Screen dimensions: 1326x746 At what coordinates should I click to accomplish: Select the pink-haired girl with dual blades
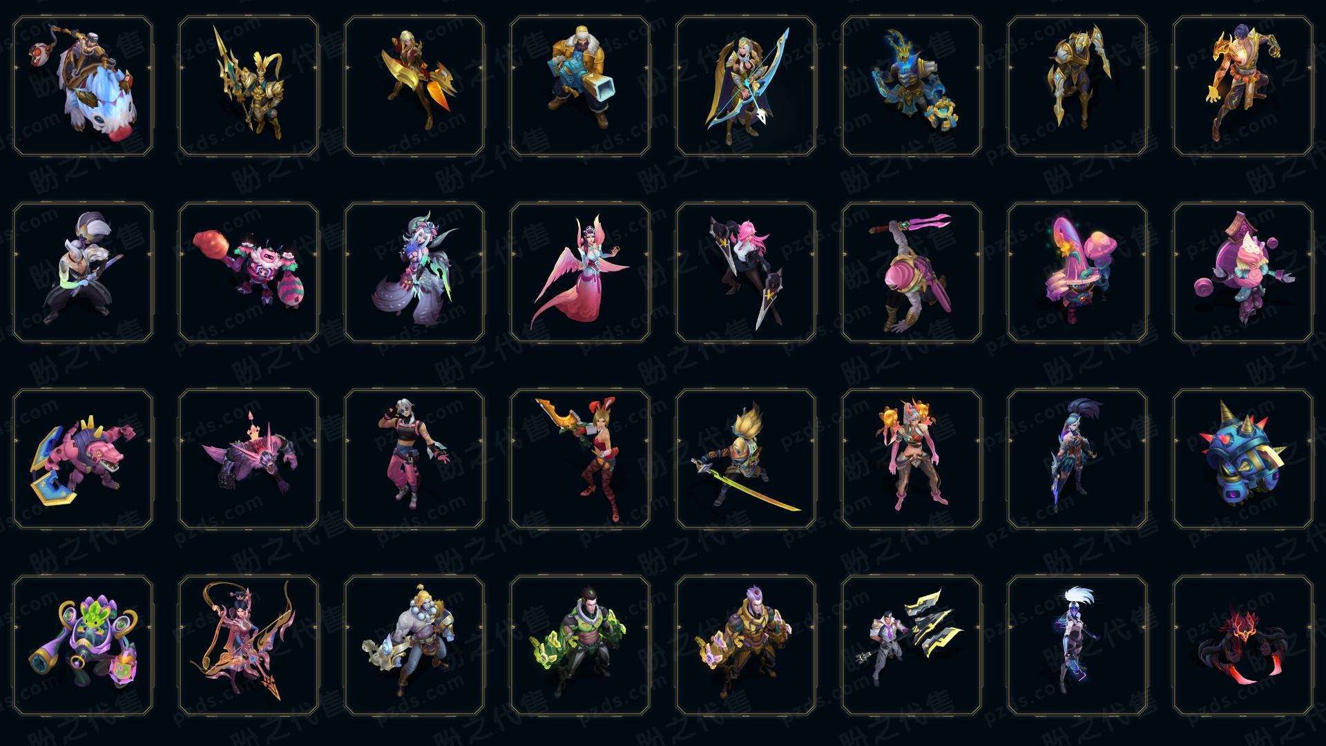[746, 272]
